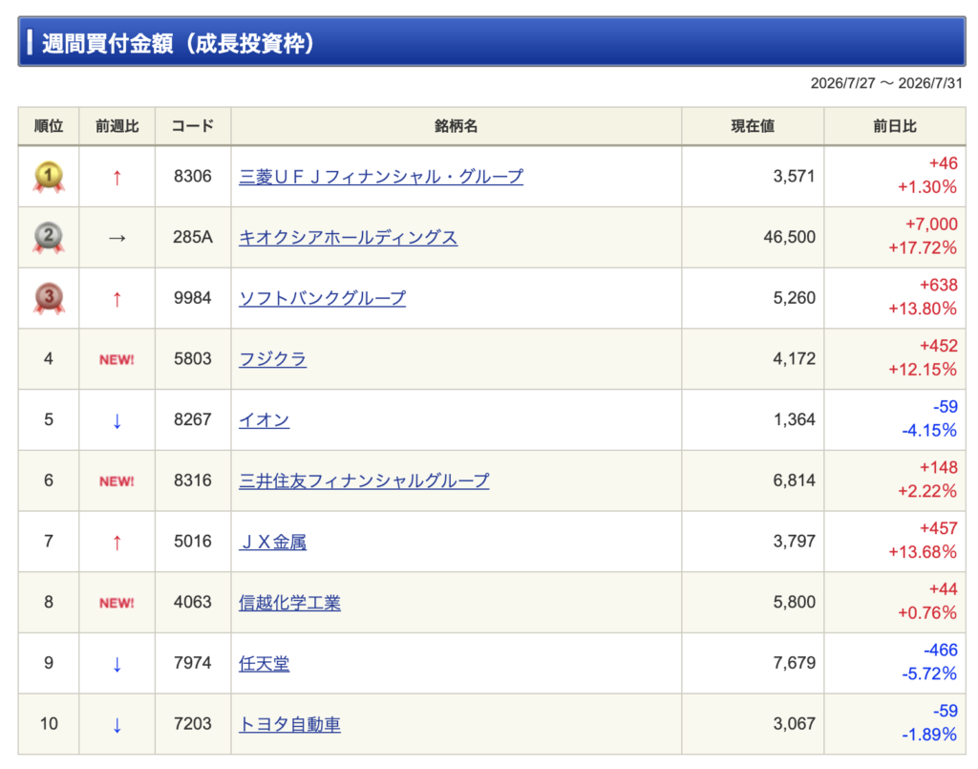Click blue down arrow in トヨタ自動車 row
The height and width of the screenshot is (769, 978).
117,725
